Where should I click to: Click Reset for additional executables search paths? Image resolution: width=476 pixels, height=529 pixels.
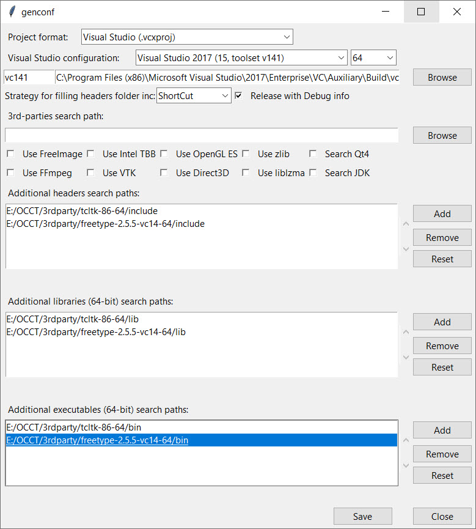442,475
